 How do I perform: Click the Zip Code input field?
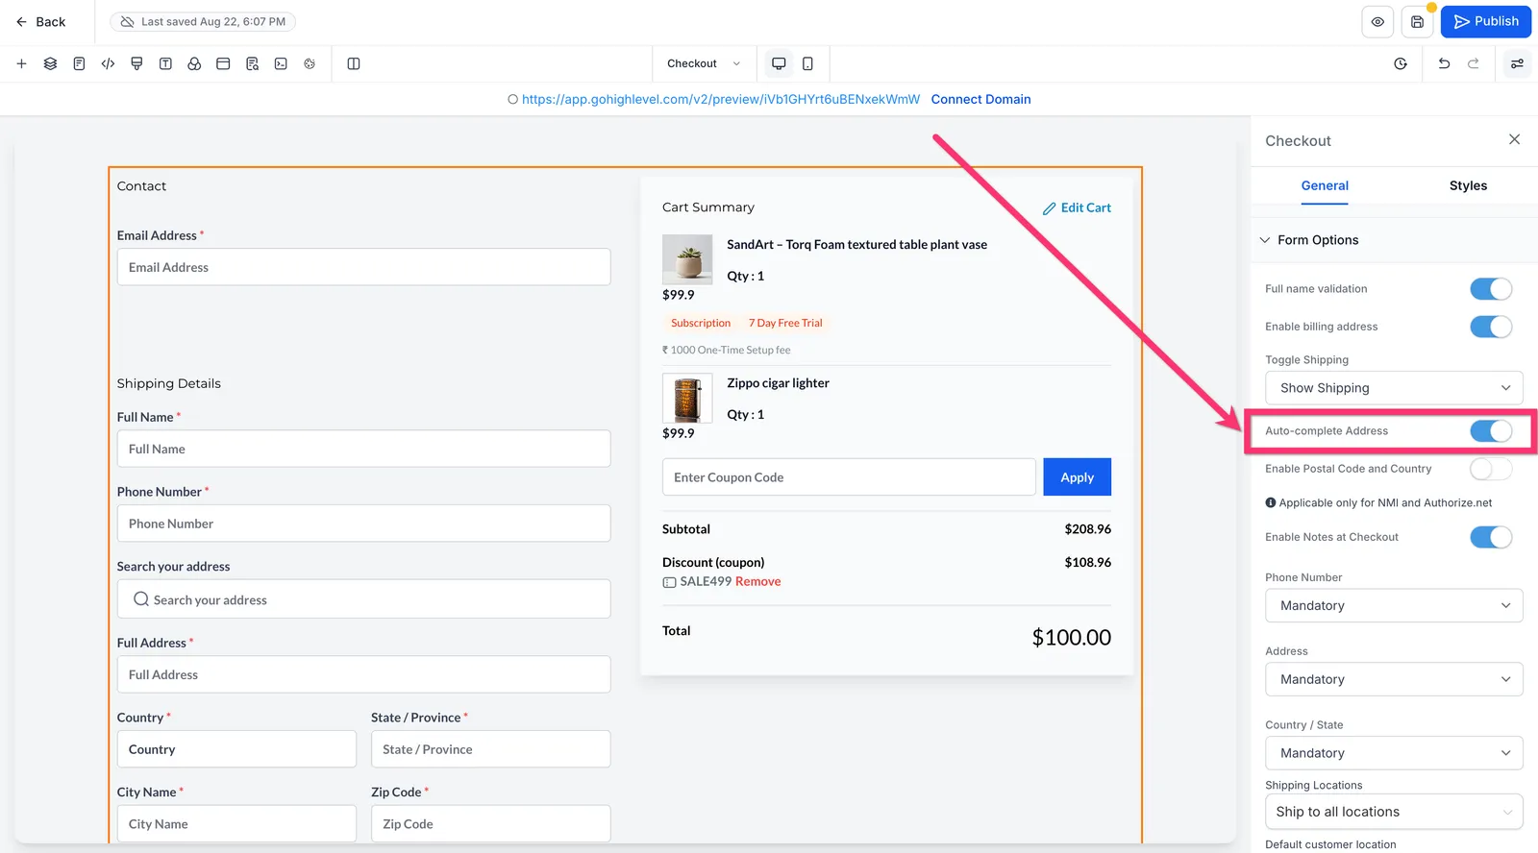pyautogui.click(x=490, y=824)
